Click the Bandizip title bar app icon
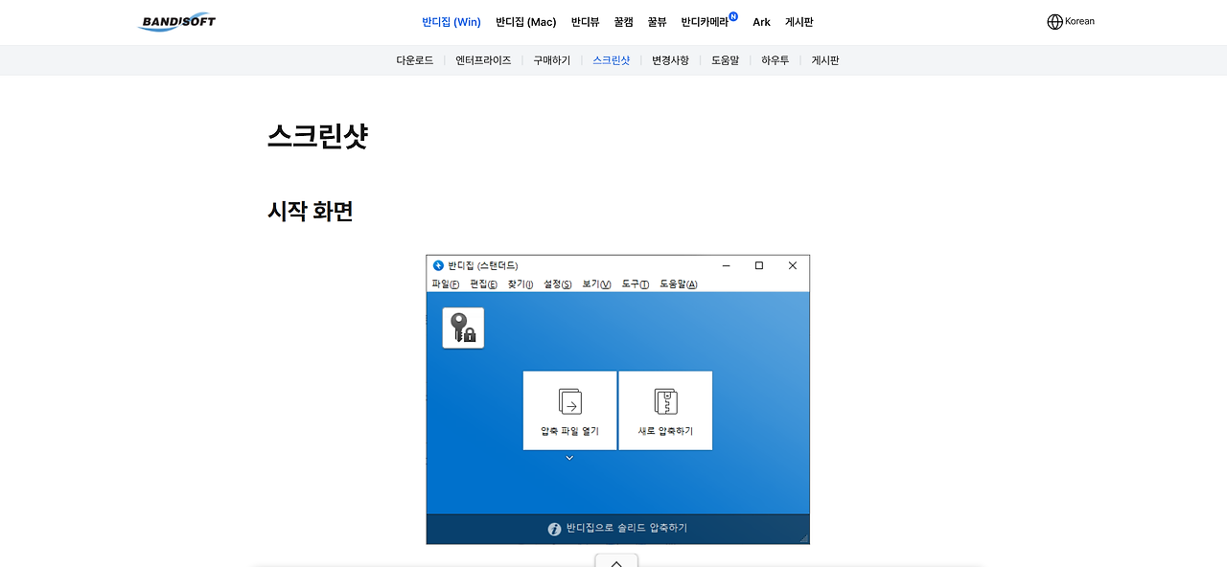 [438, 265]
